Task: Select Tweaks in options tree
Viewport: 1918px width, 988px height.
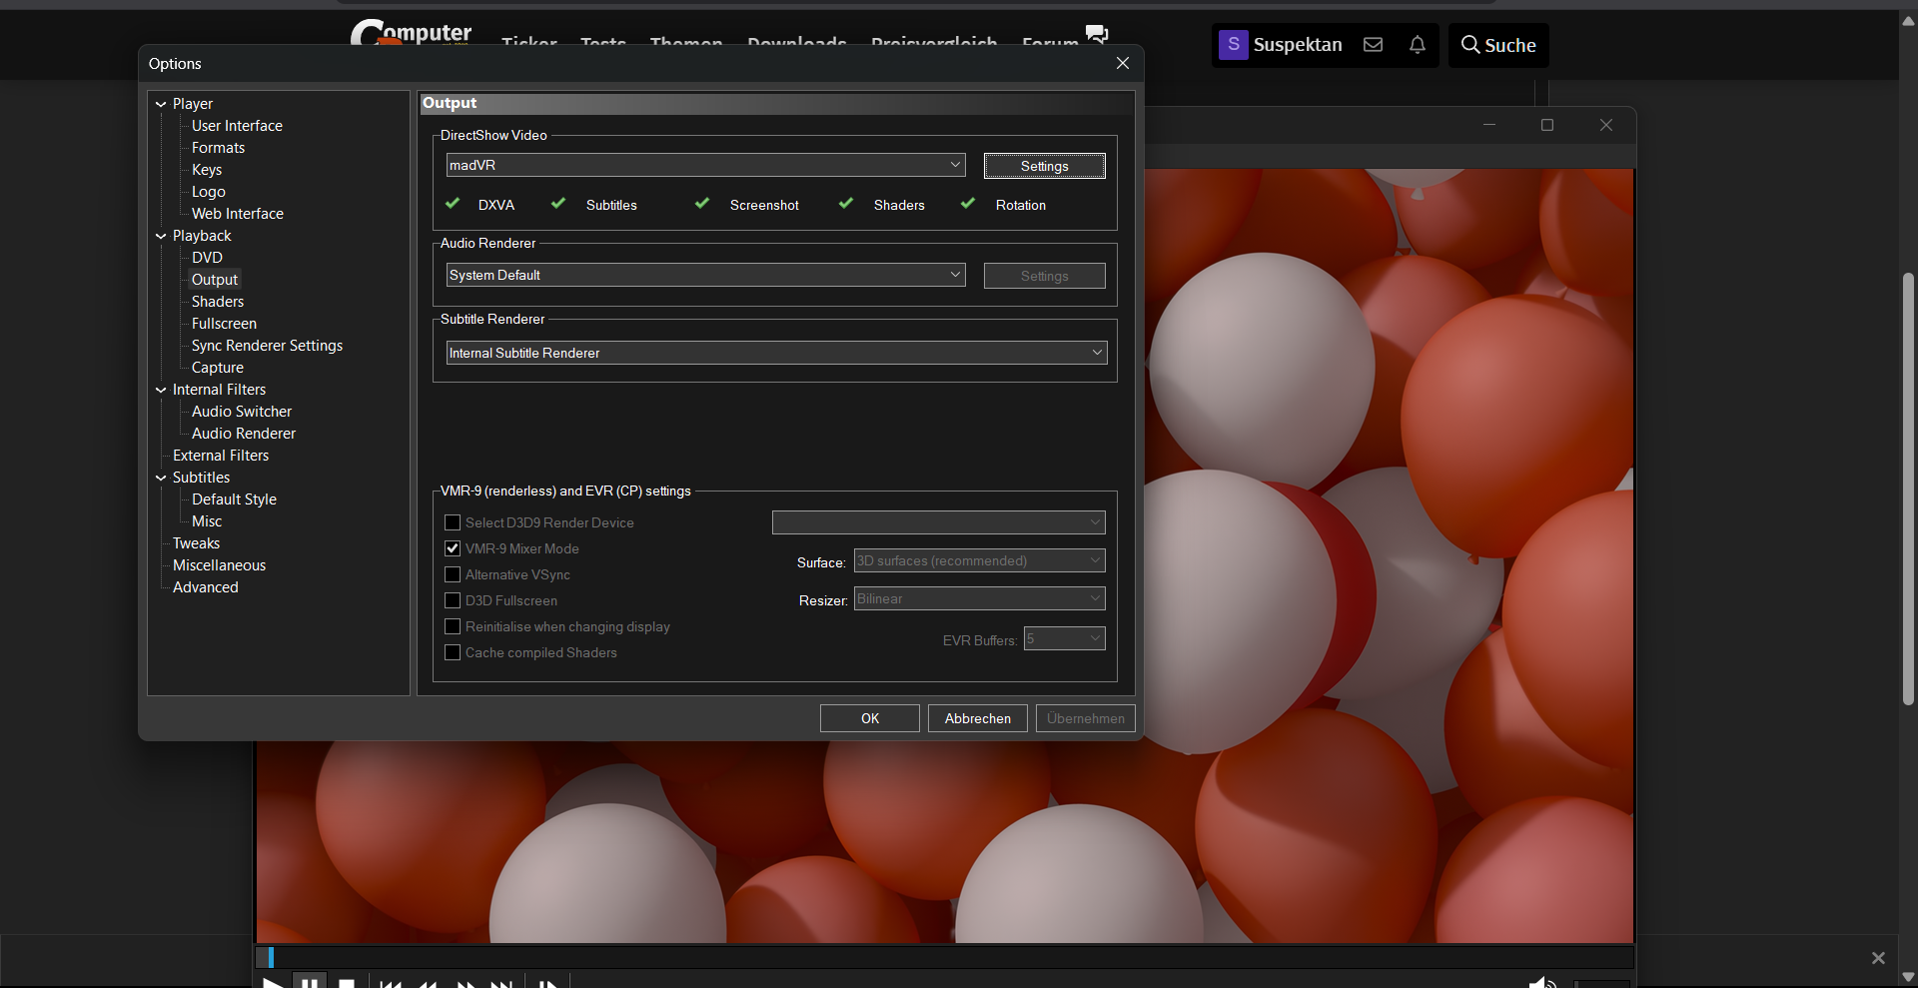Action: pyautogui.click(x=196, y=543)
